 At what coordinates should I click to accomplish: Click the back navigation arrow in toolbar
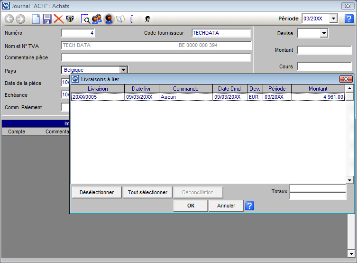point(9,19)
